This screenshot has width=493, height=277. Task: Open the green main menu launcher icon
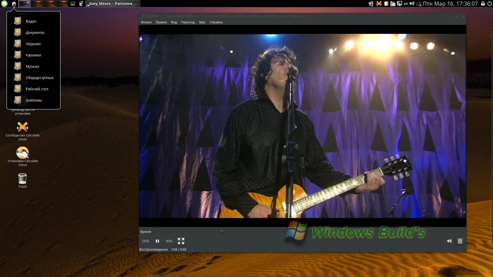click(x=4, y=4)
